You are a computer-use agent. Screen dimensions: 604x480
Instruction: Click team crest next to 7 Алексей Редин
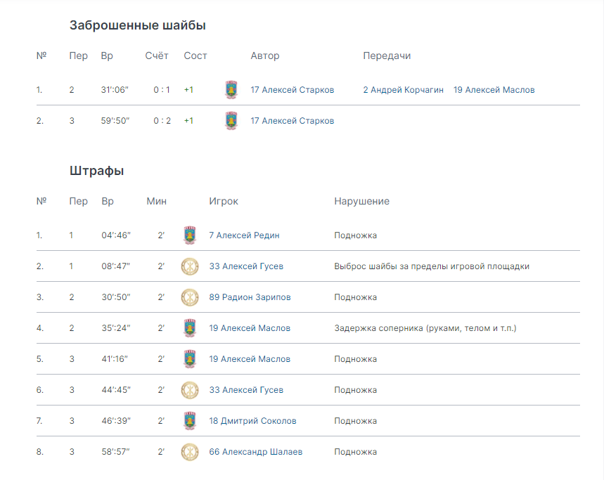tap(190, 235)
